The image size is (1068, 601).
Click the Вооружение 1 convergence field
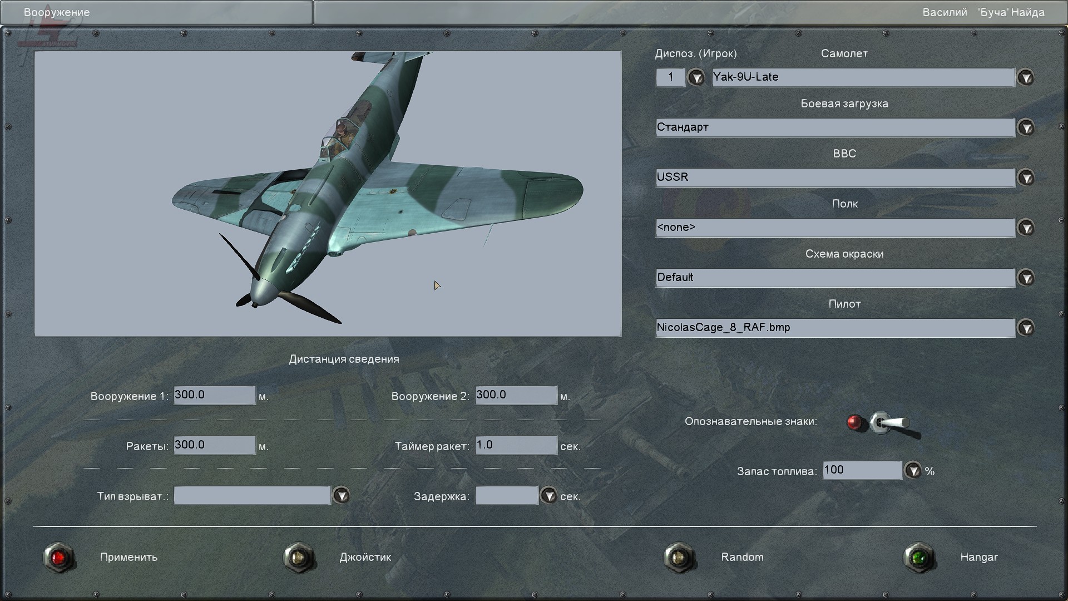pos(214,395)
